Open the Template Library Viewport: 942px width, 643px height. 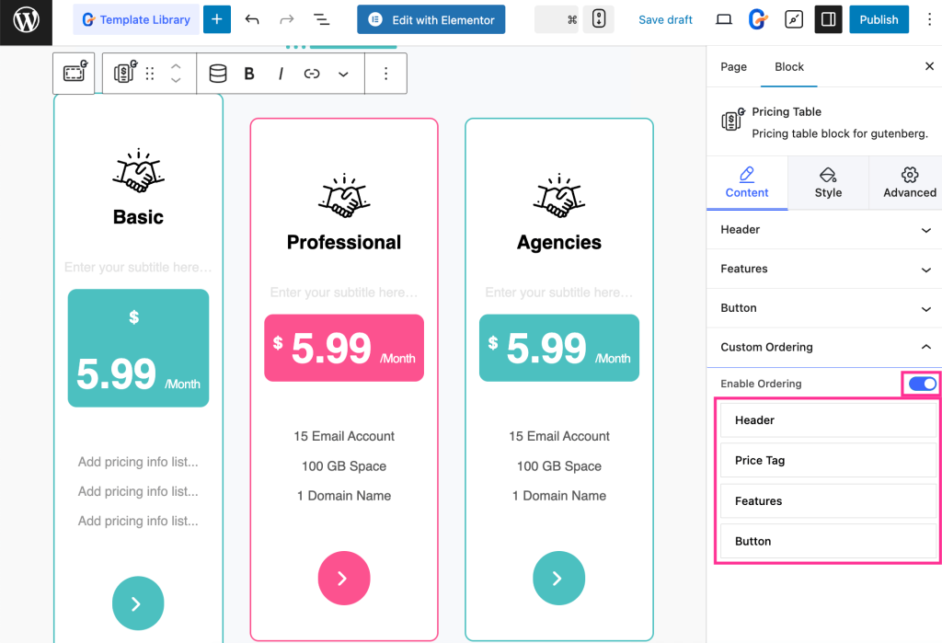(136, 20)
